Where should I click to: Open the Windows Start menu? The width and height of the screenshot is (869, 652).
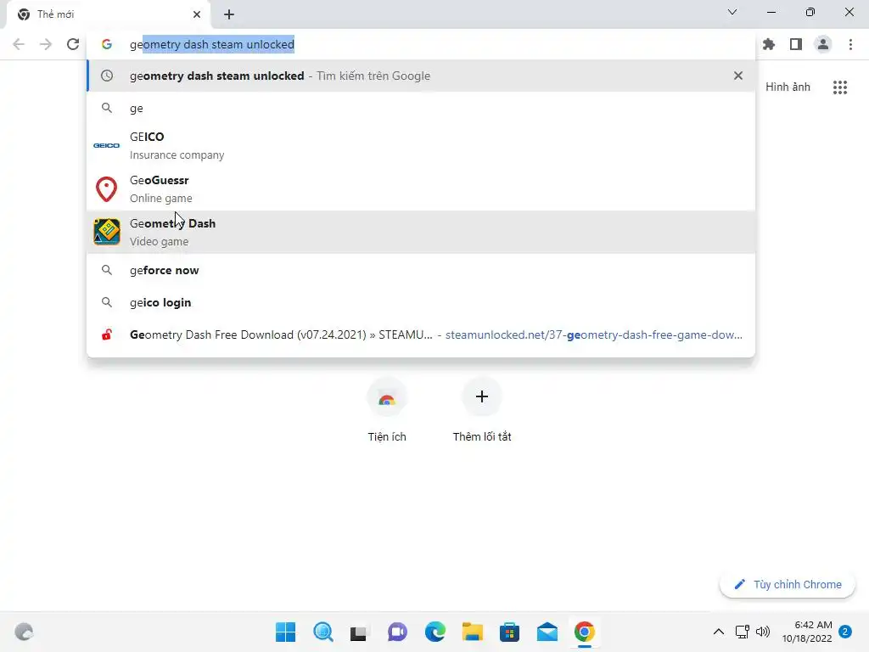[x=286, y=632]
